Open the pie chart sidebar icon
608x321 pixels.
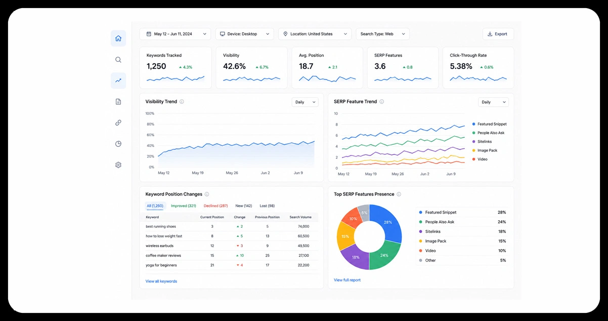118,144
